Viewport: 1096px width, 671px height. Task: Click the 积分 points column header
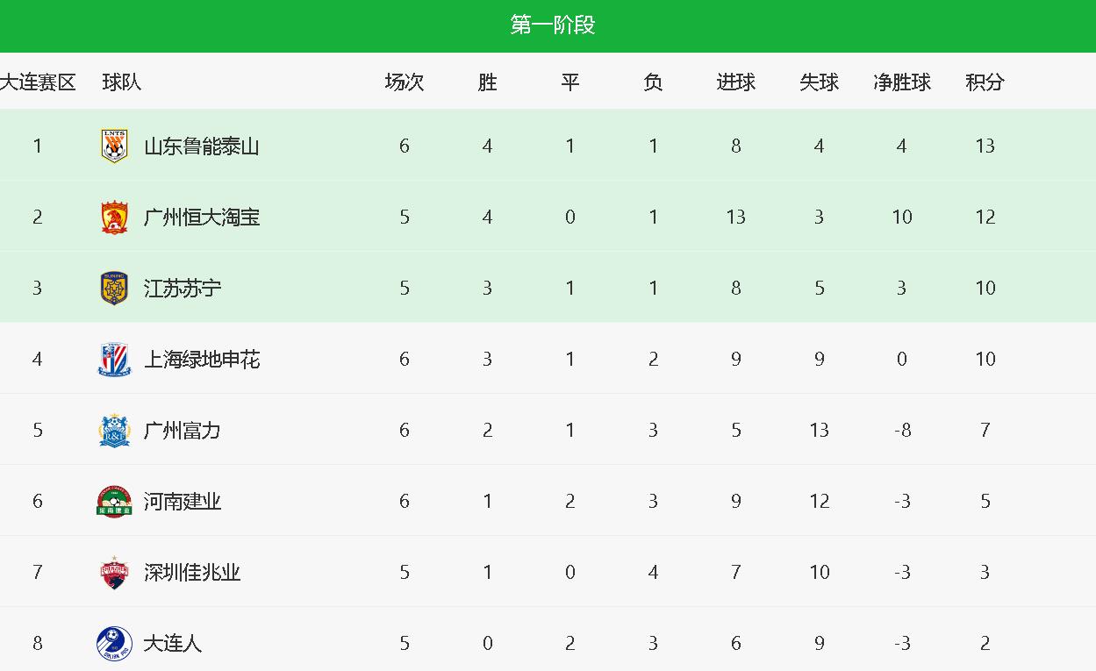click(985, 82)
